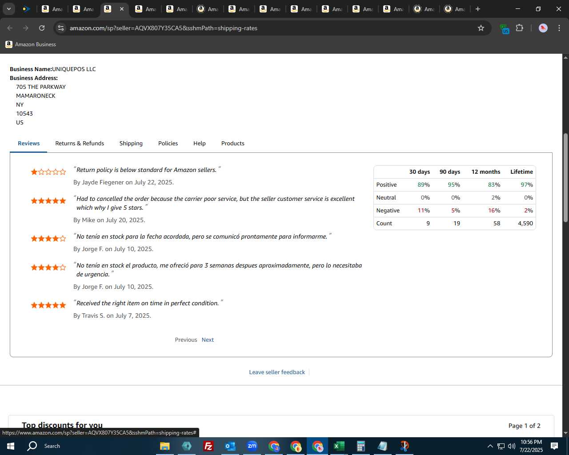Show hidden system tray icons
Screen dimensions: 569x455
pos(490,446)
